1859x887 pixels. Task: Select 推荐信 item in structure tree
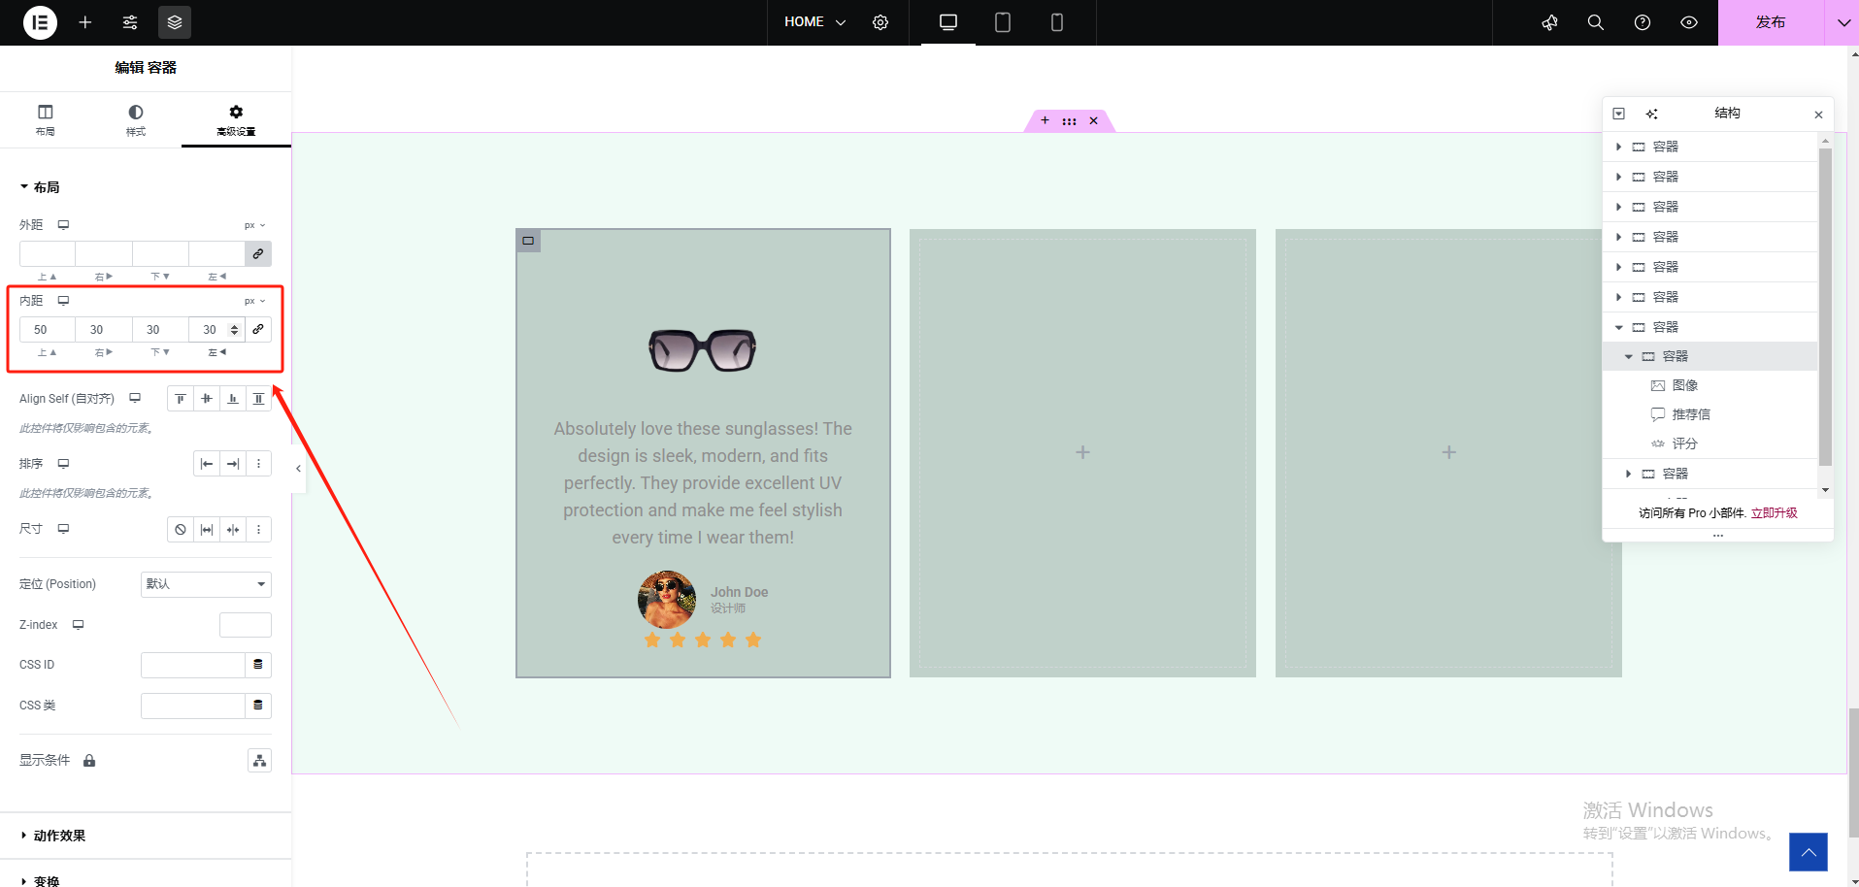[1690, 414]
